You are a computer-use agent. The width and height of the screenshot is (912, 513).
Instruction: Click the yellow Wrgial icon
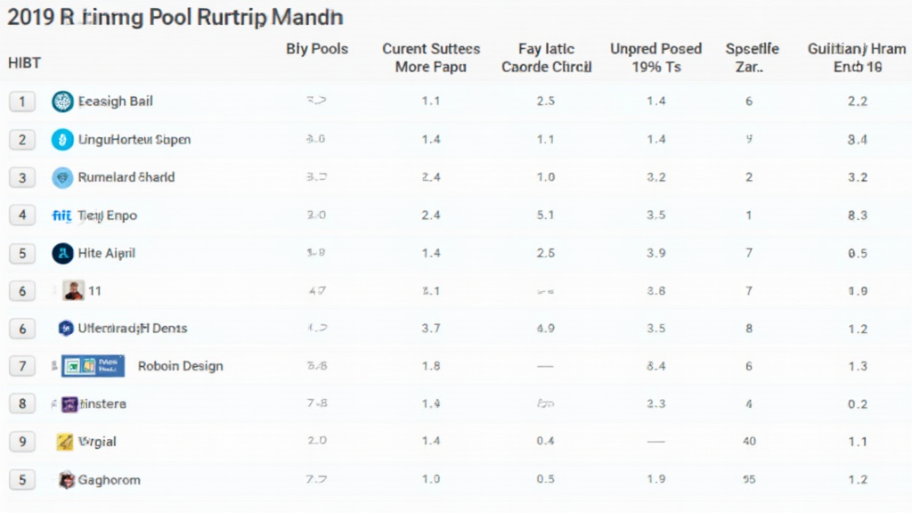[x=65, y=442]
